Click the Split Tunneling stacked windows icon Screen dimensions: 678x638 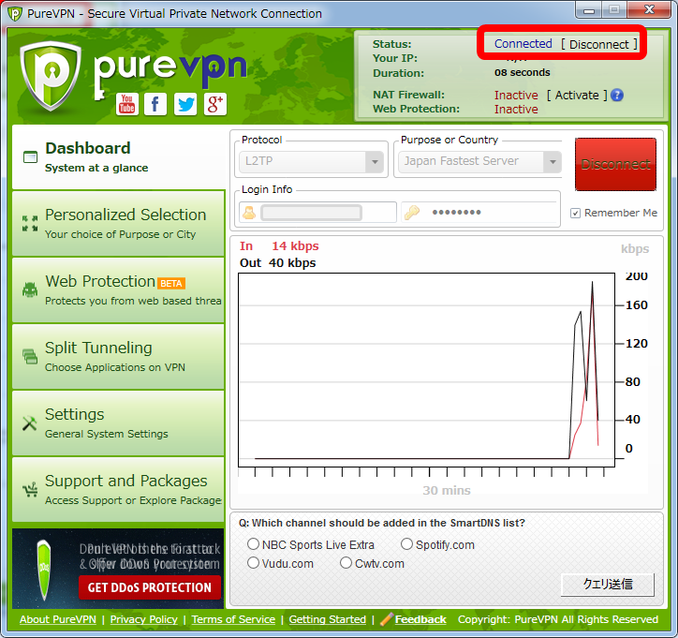[30, 356]
